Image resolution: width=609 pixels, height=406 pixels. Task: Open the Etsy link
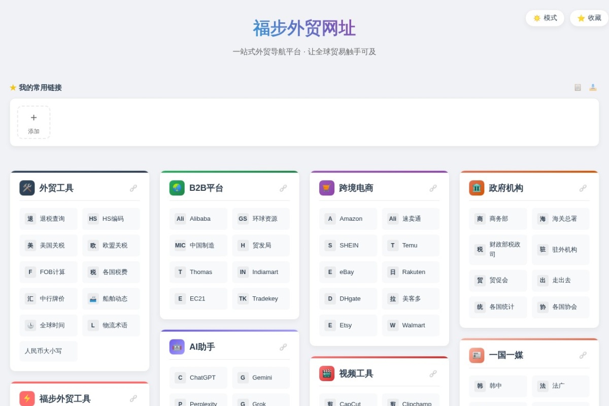pos(348,325)
